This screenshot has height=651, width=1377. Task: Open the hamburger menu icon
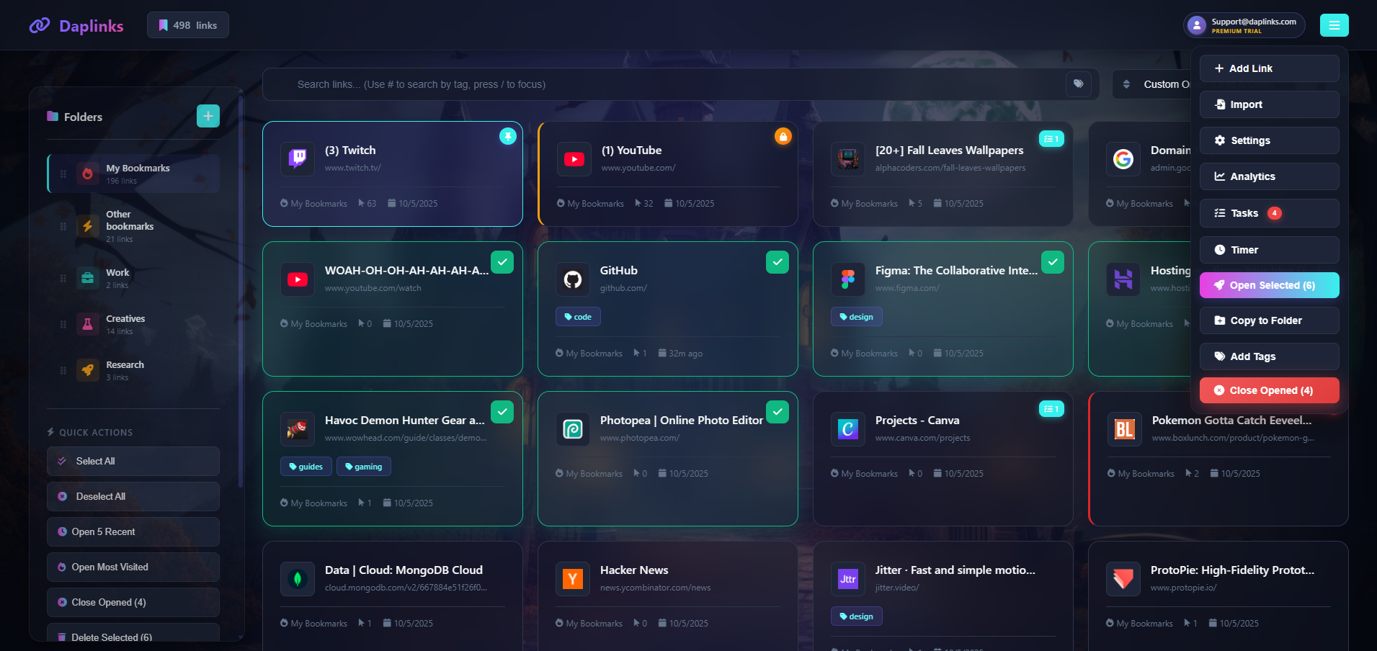pos(1334,25)
